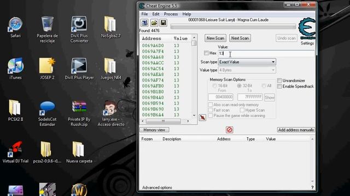Enable Speedhack checkbox

click(279, 86)
